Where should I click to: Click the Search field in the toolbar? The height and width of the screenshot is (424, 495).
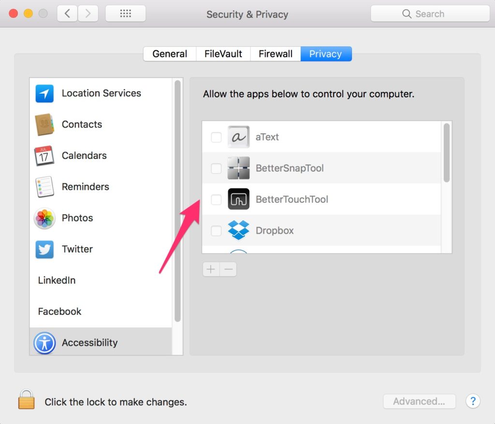tap(430, 14)
